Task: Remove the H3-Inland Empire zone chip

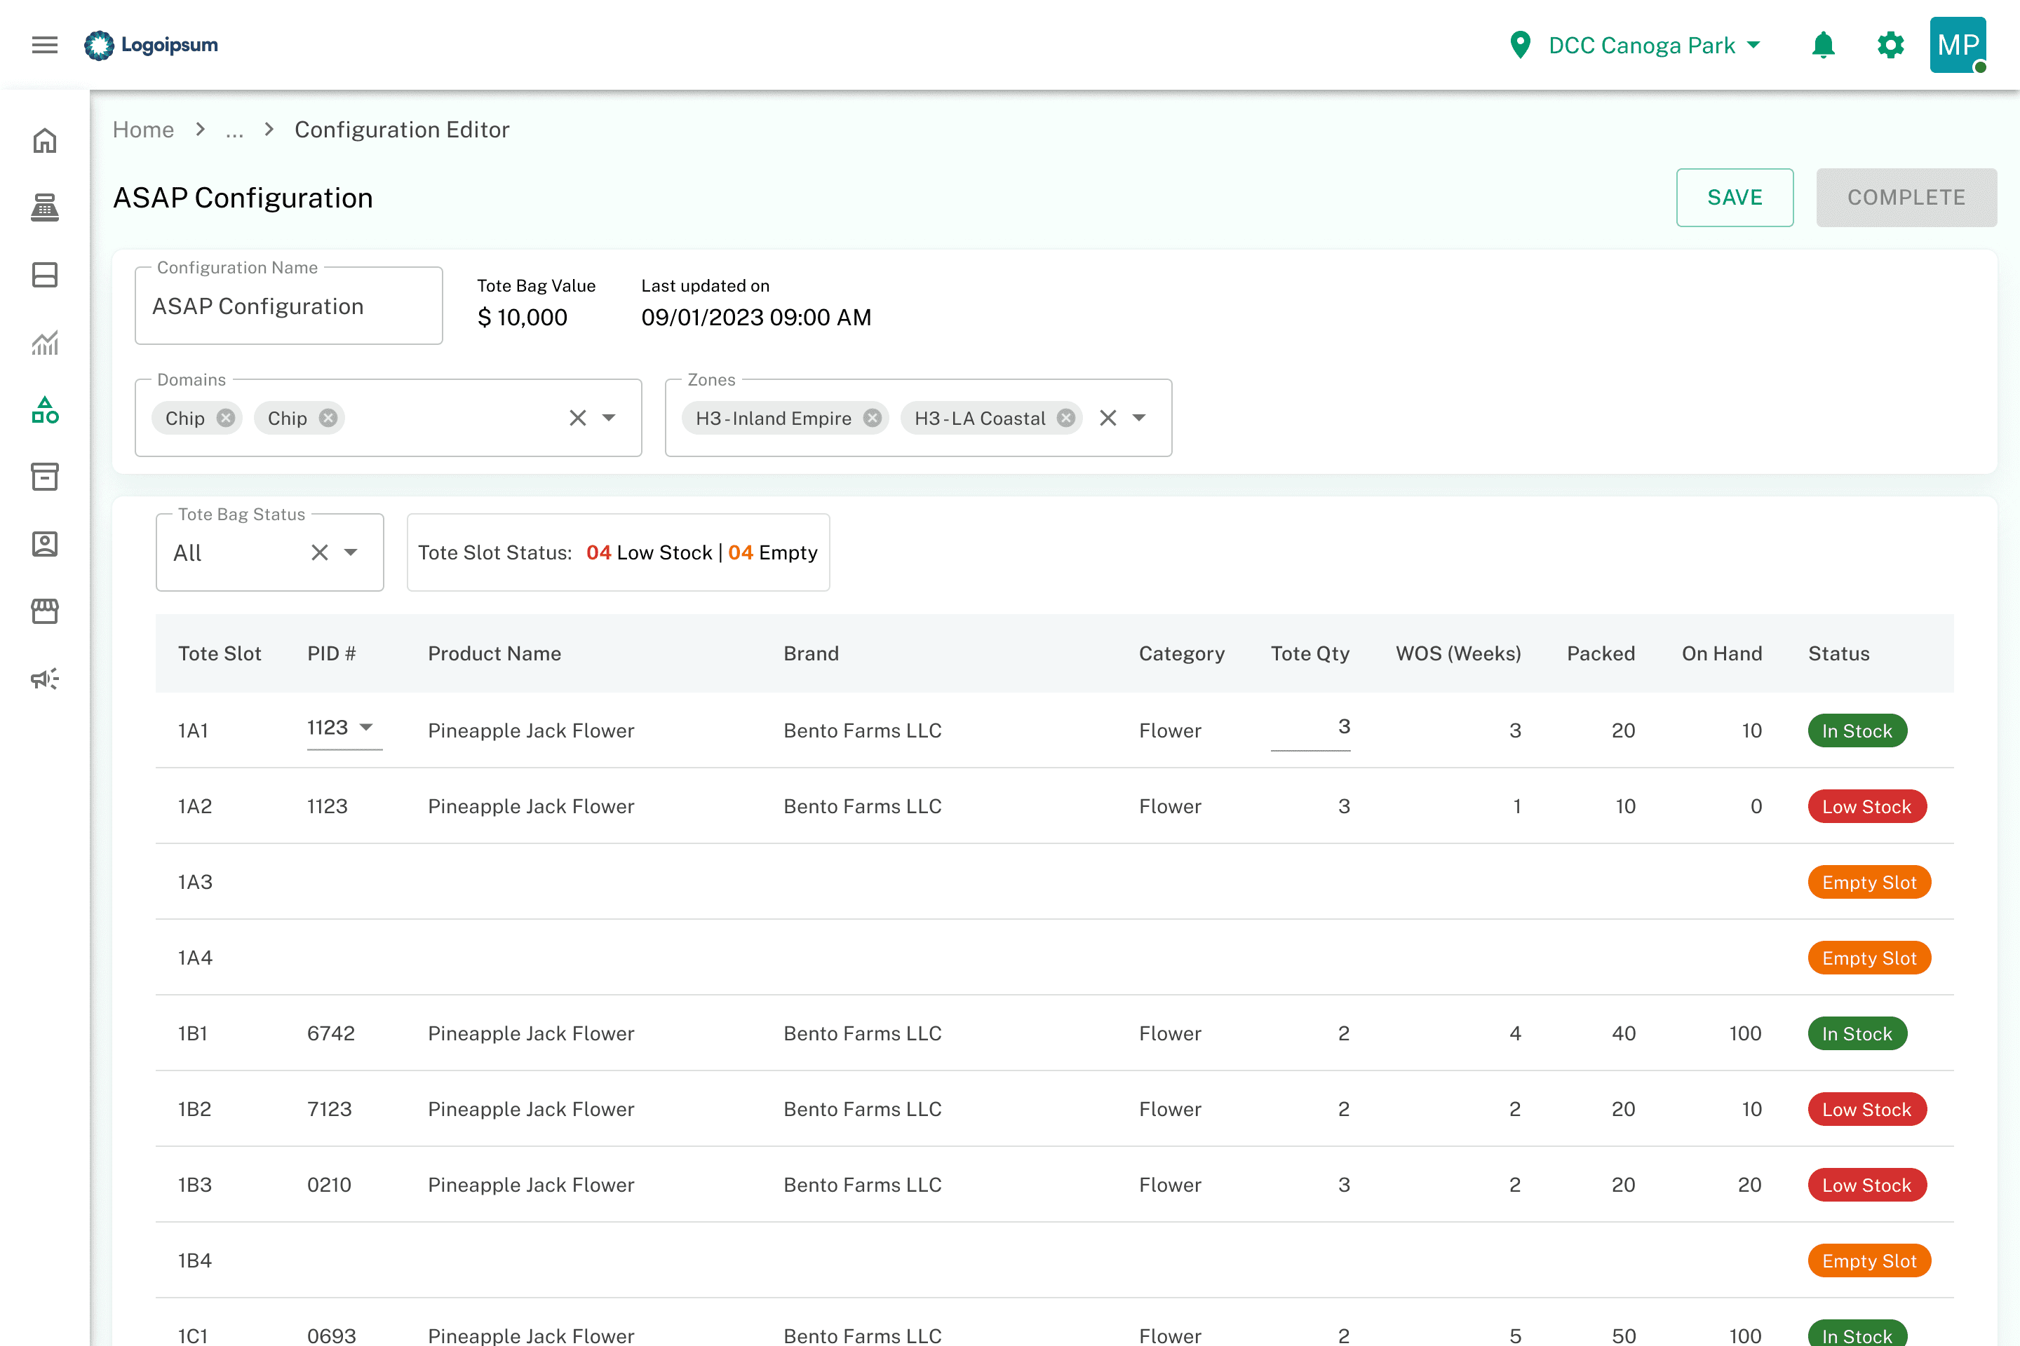Action: [873, 418]
